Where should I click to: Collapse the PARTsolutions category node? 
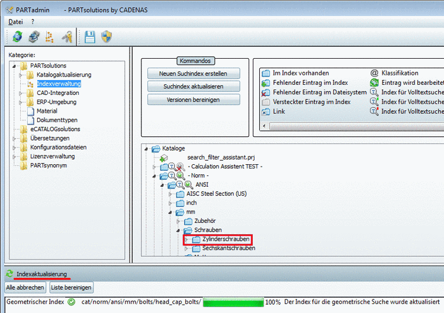14,66
